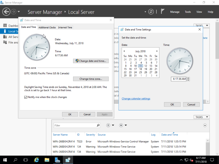The width and height of the screenshot is (219, 164).
Task: Select July 11 in the calendar
Action: [140, 66]
